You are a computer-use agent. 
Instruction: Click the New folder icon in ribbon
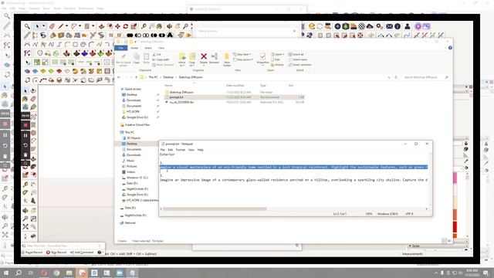pos(226,57)
